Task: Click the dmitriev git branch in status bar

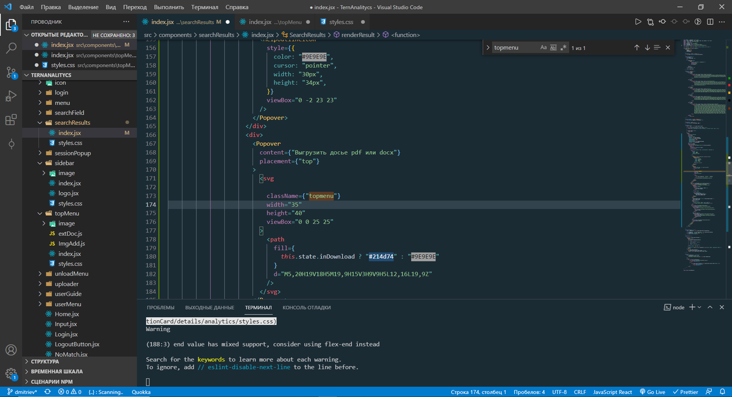Action: coord(21,392)
